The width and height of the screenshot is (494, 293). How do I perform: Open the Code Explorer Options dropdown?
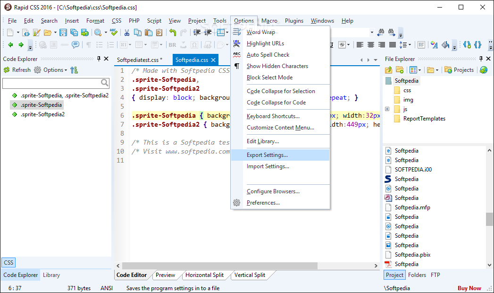(x=56, y=70)
